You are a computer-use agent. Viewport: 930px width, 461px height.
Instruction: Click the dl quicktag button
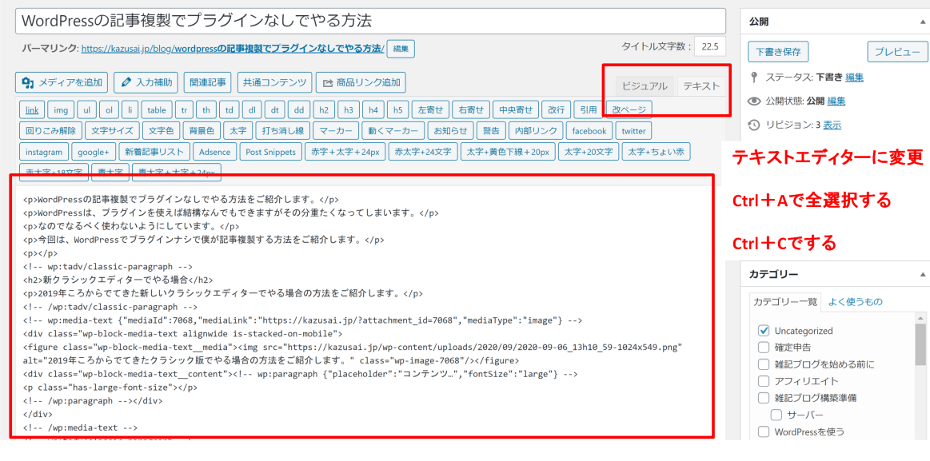(x=251, y=110)
